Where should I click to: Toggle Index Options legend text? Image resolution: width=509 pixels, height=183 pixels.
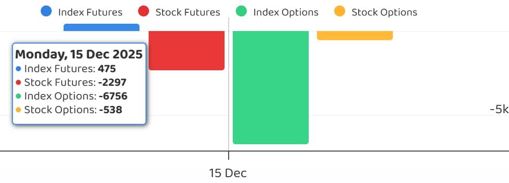pyautogui.click(x=286, y=12)
